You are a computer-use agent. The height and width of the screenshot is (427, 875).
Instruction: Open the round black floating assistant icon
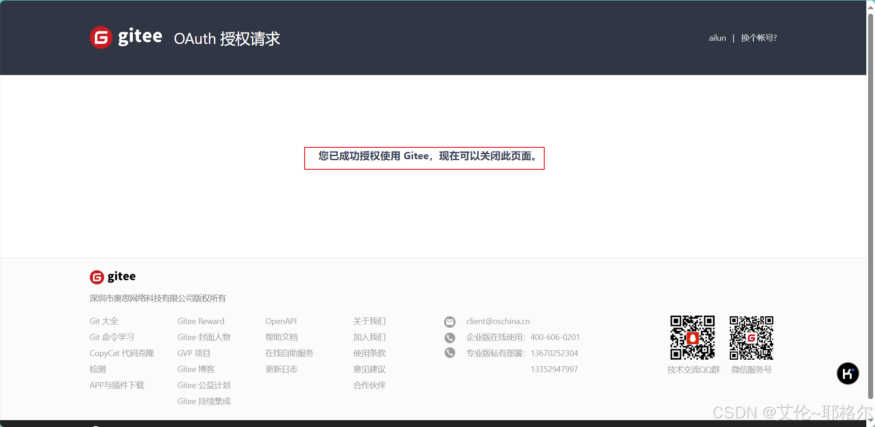(x=848, y=373)
